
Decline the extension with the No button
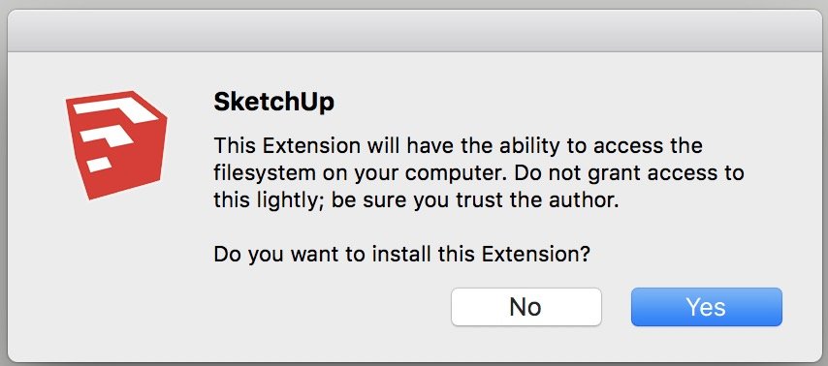click(x=525, y=307)
